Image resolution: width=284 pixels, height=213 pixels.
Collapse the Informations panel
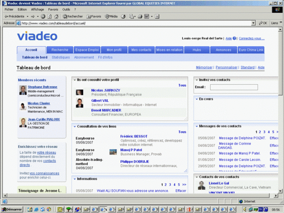[75, 179]
